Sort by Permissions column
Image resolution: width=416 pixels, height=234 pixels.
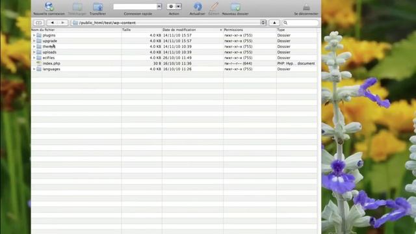click(x=250, y=30)
